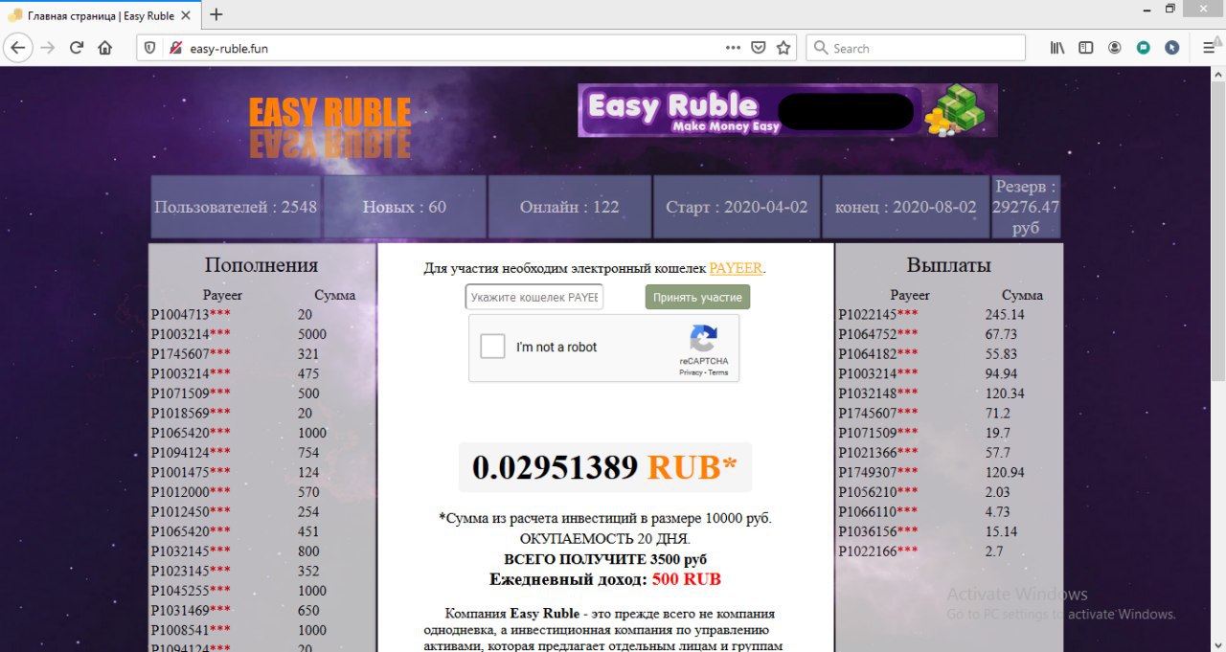Viewport: 1226px width, 652px height.
Task: Click the Принять участие button
Action: (697, 297)
